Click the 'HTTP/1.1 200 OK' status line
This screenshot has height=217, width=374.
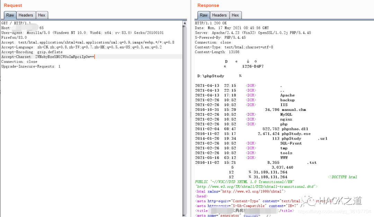211,23
